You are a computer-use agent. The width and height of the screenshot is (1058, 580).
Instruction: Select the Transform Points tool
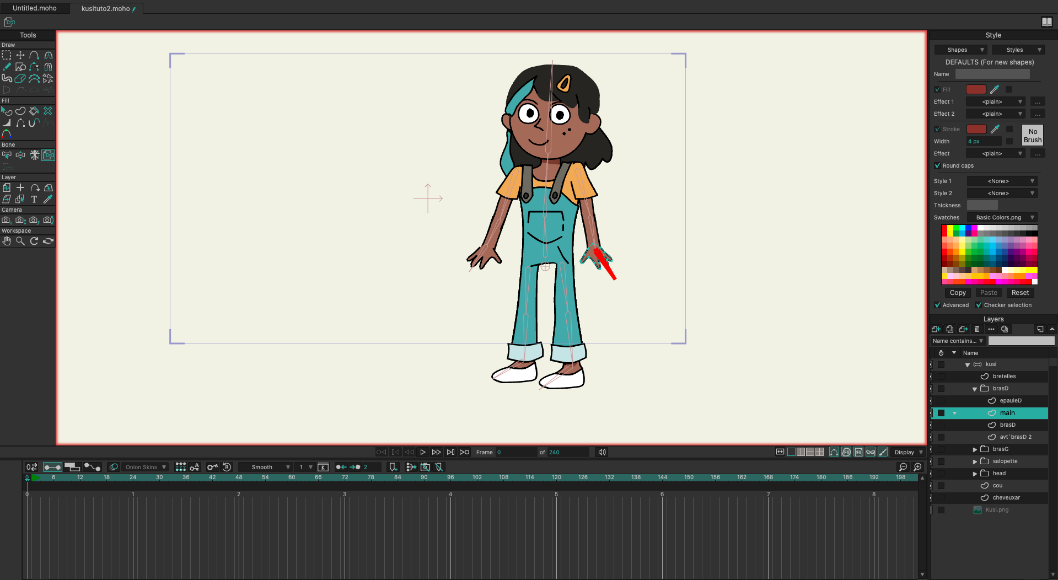click(x=20, y=55)
